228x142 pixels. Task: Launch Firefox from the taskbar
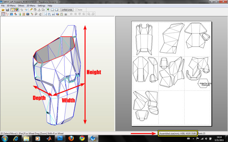[x=71, y=138]
